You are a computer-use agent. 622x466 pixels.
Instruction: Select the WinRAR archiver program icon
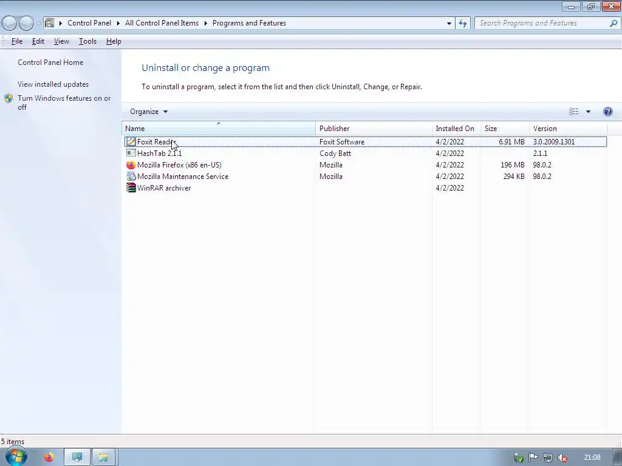pyautogui.click(x=131, y=188)
